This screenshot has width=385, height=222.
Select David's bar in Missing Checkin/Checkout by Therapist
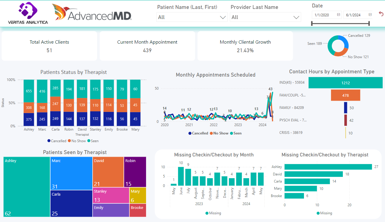[313, 174]
